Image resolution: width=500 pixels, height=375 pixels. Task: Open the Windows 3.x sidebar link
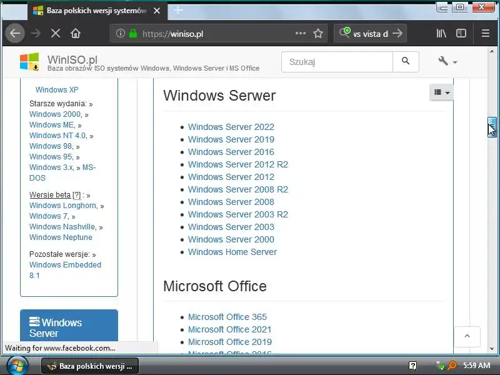pos(51,167)
